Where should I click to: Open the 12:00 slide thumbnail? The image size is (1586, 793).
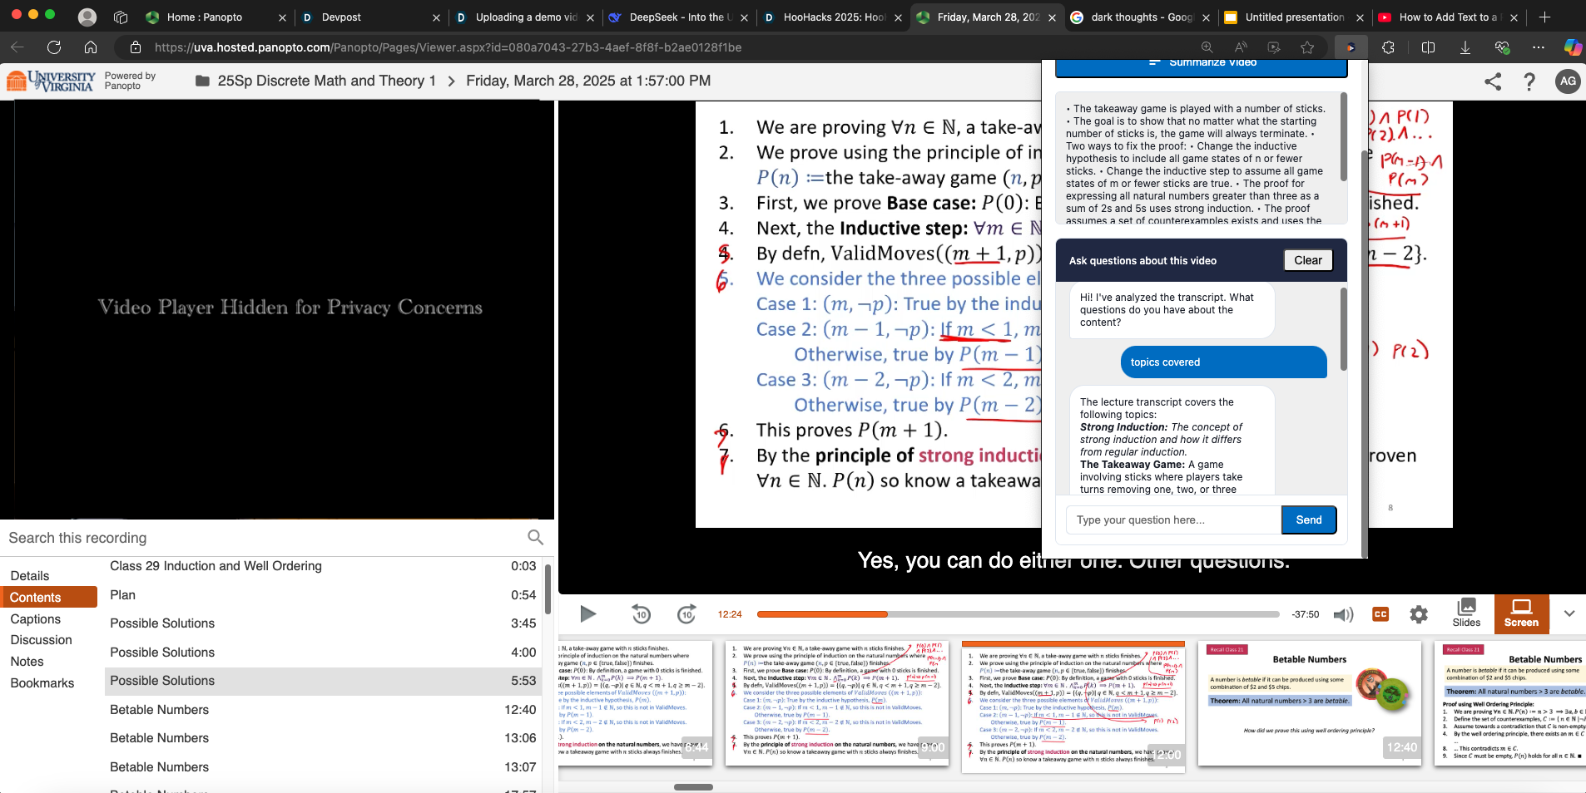pos(1073,706)
